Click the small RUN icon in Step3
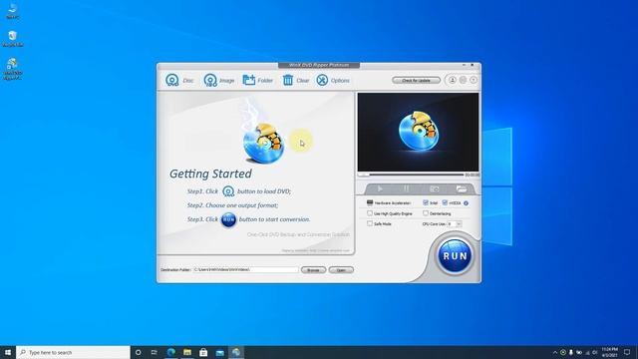Image resolution: width=638 pixels, height=359 pixels. [228, 219]
